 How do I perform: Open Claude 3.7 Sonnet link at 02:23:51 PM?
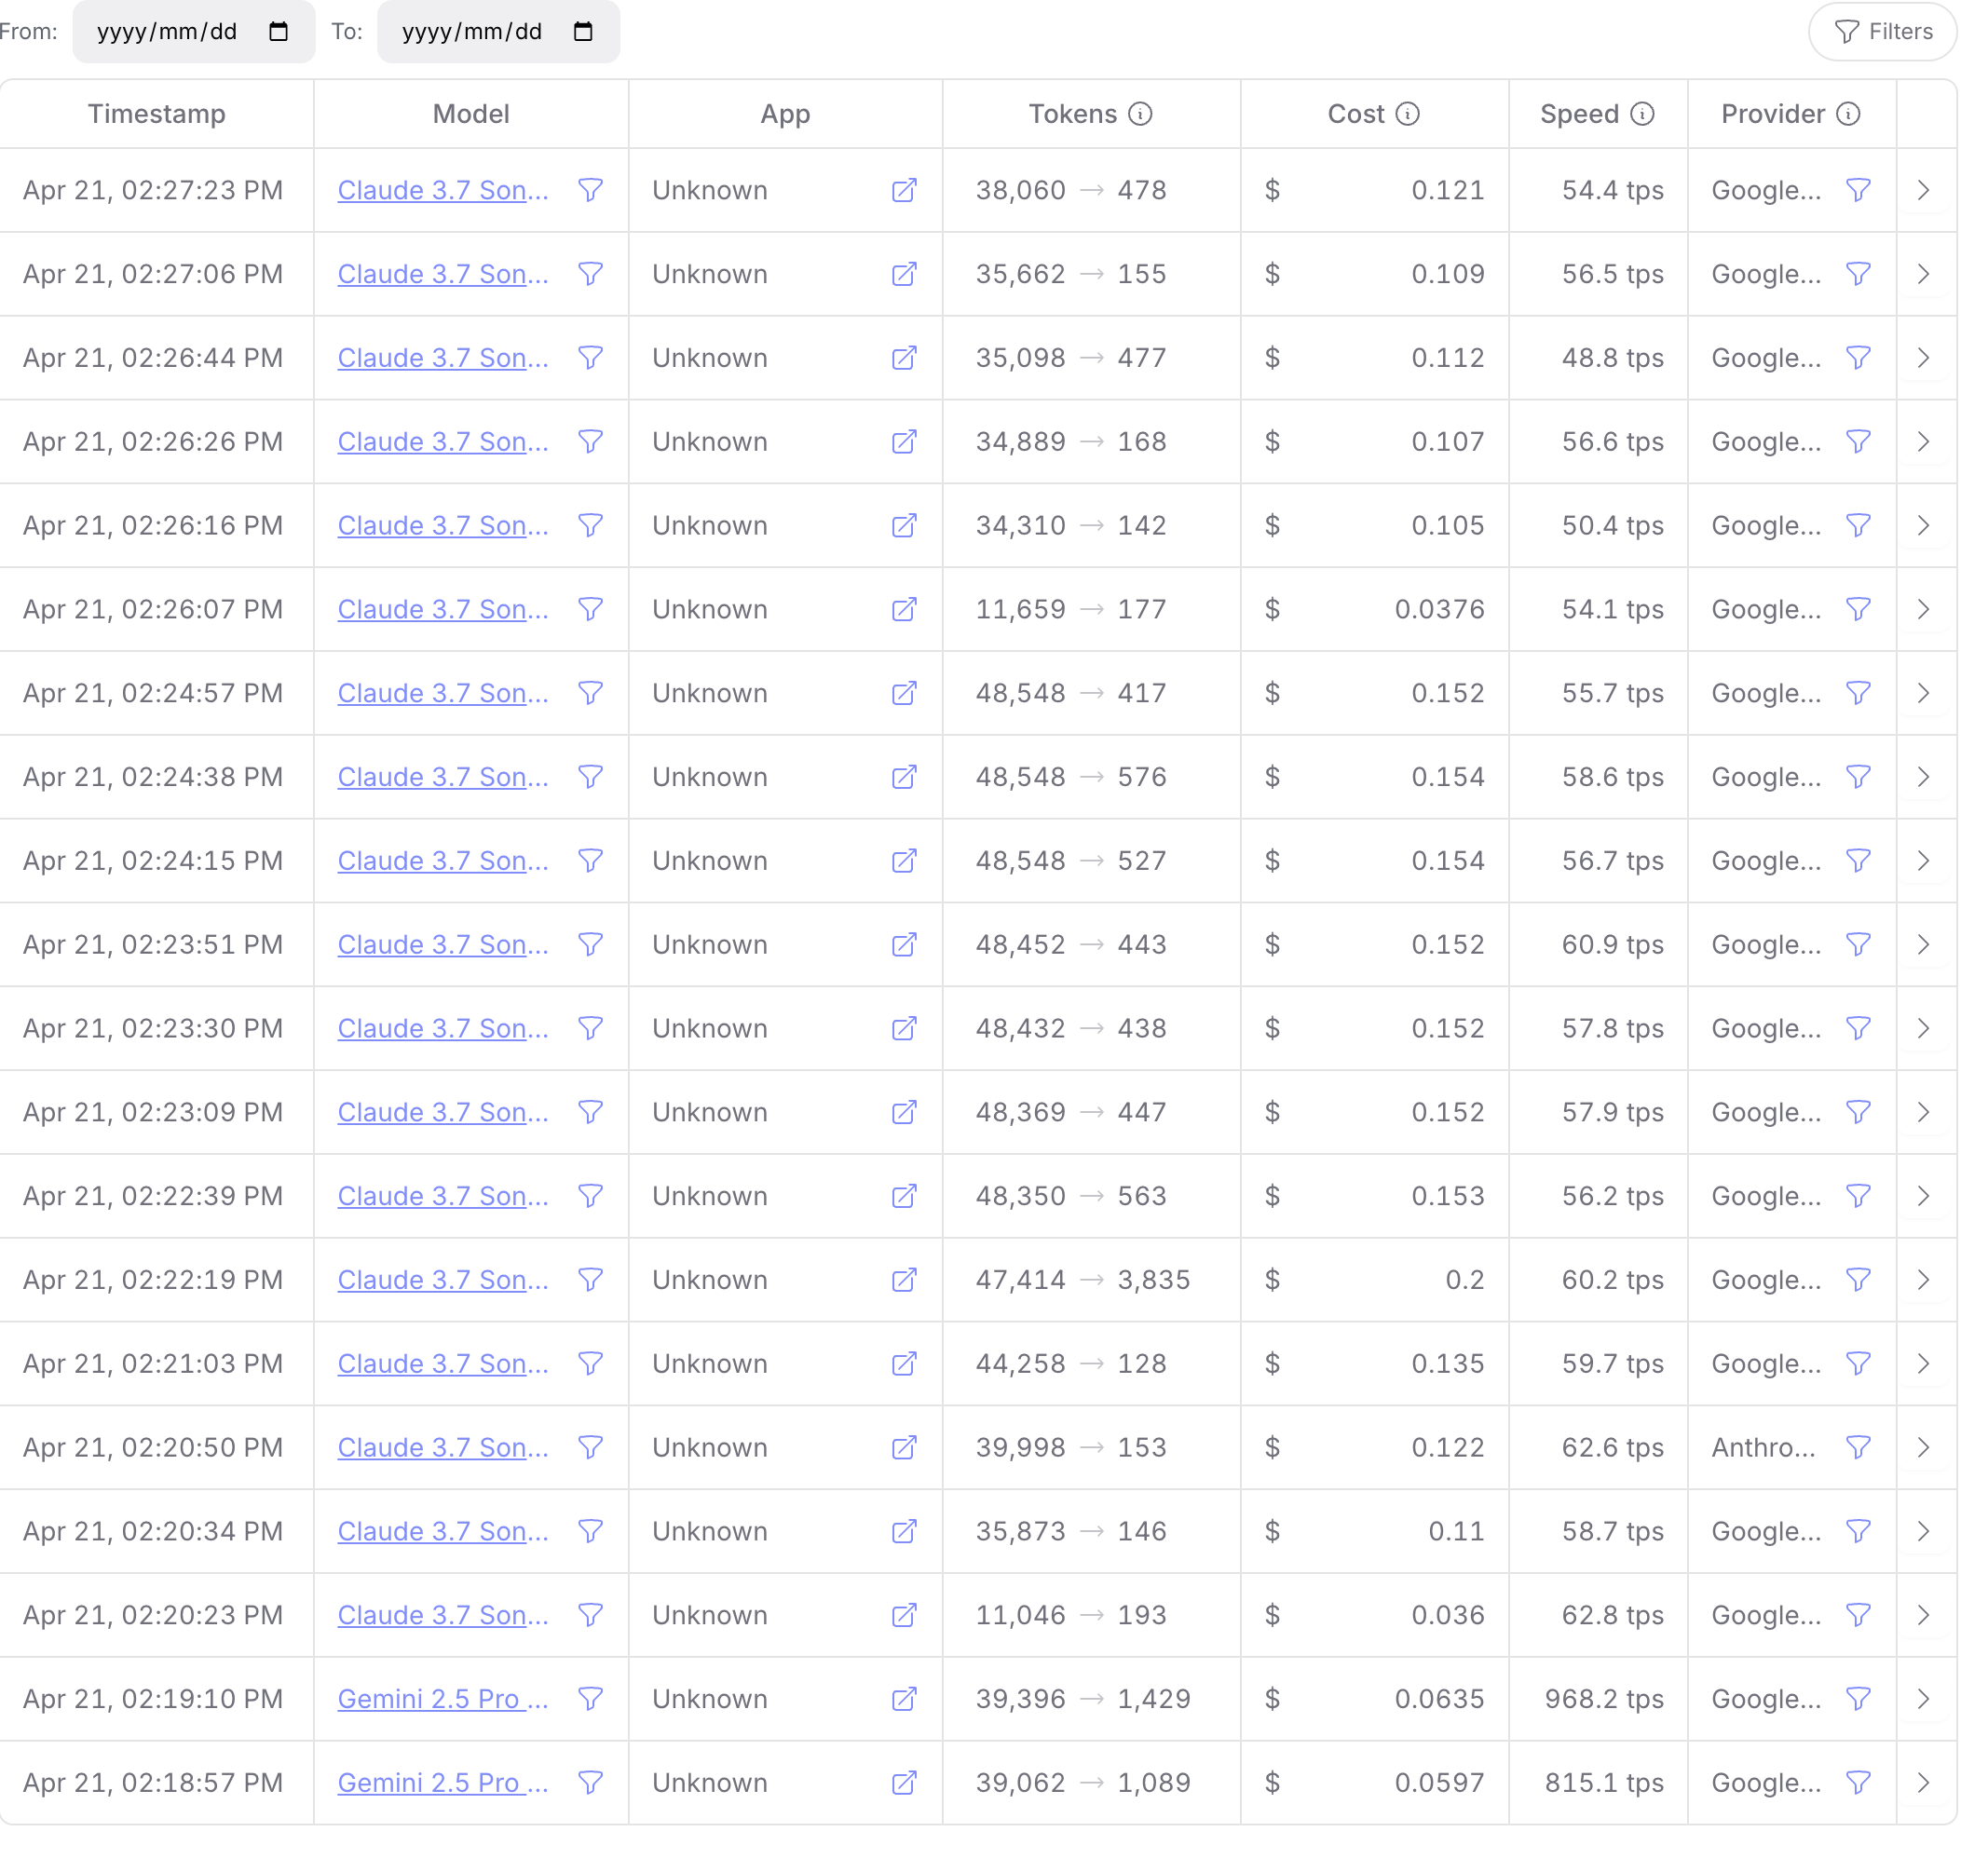[443, 945]
